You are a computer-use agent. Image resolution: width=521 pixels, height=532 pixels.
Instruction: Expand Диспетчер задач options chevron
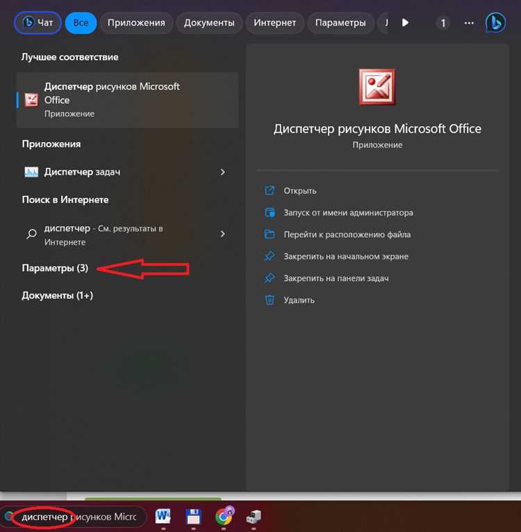point(223,172)
